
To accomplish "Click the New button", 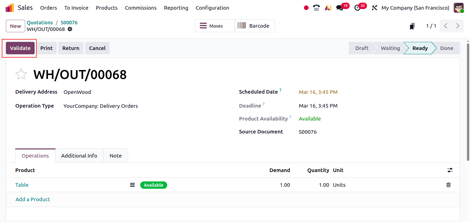I will point(16,26).
